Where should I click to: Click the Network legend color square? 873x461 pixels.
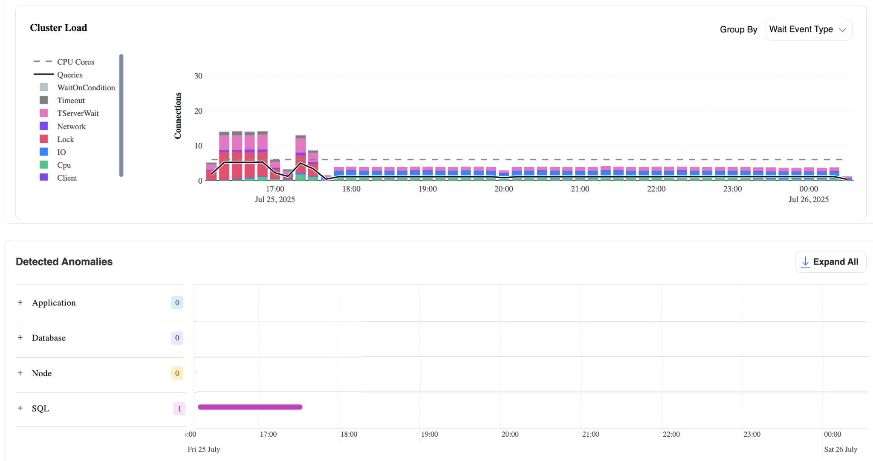point(44,126)
